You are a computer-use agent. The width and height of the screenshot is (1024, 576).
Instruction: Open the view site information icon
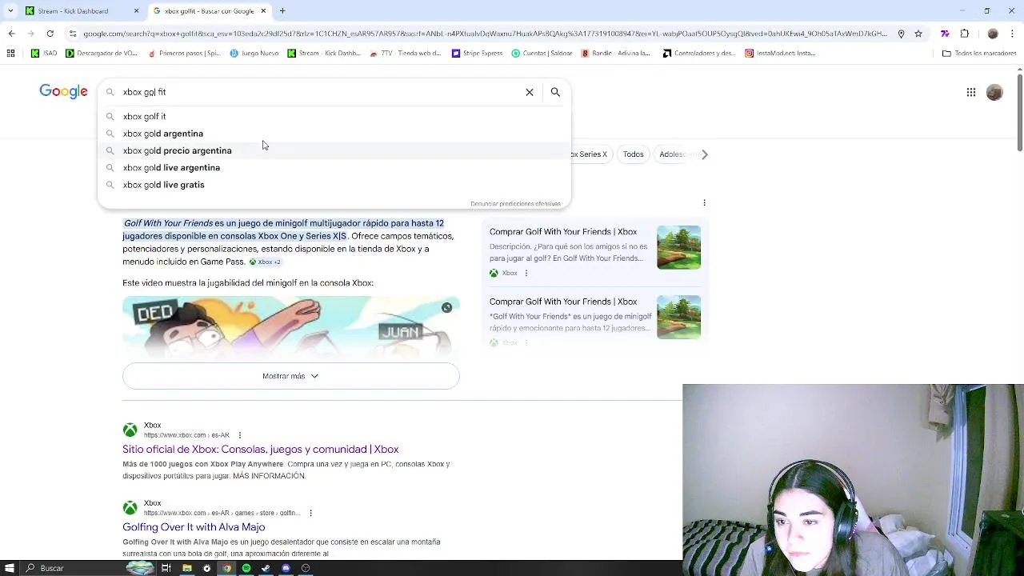(x=72, y=34)
